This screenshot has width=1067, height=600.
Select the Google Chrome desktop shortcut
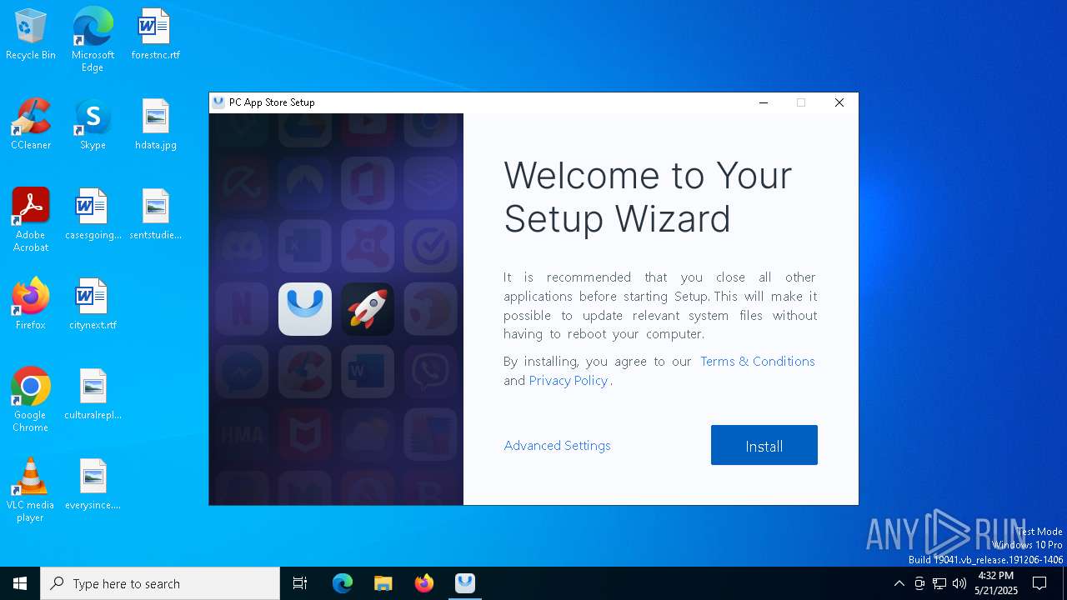point(31,399)
